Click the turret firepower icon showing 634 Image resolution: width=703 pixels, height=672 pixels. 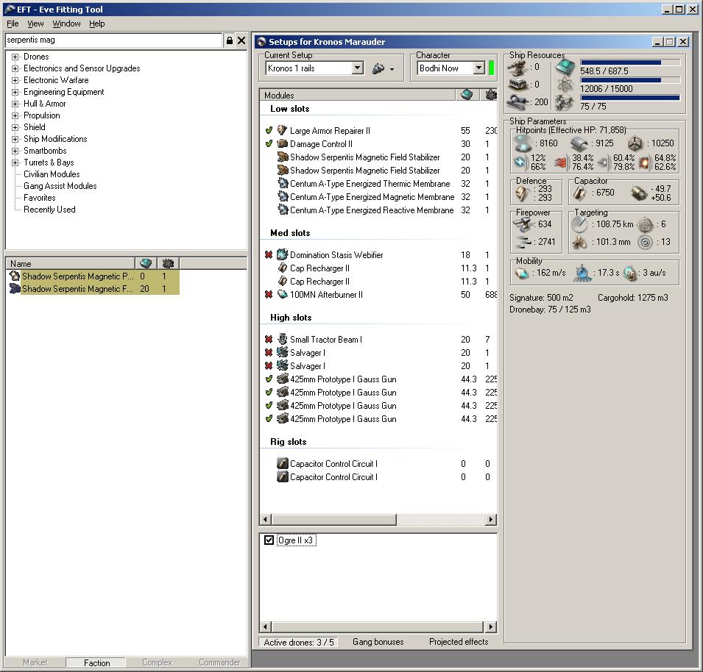coord(523,224)
